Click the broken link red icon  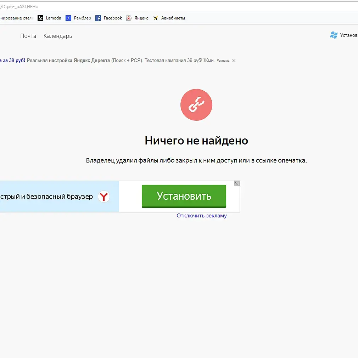[196, 105]
